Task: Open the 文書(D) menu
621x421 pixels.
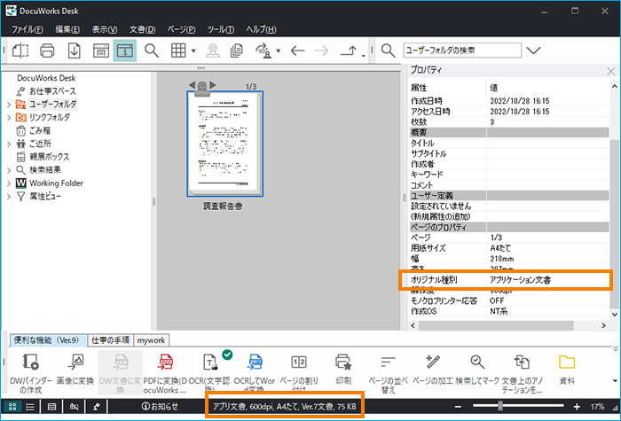Action: click(142, 29)
